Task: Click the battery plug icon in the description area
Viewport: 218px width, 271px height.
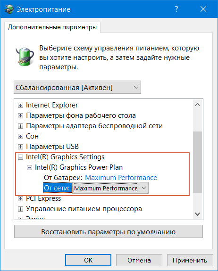Action: pos(25,57)
